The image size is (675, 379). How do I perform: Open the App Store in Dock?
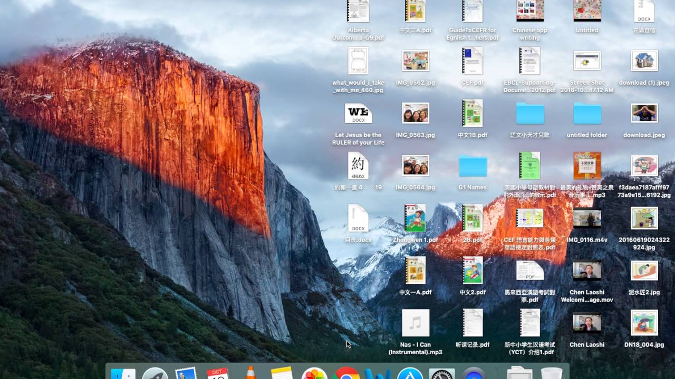(410, 373)
